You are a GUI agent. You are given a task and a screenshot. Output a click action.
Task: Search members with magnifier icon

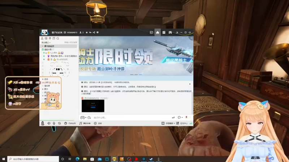pyautogui.click(x=58, y=39)
